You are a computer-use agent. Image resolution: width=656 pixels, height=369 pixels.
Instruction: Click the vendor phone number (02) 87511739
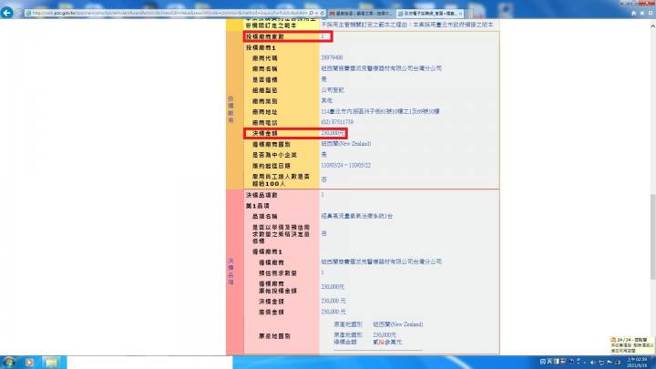coord(340,121)
